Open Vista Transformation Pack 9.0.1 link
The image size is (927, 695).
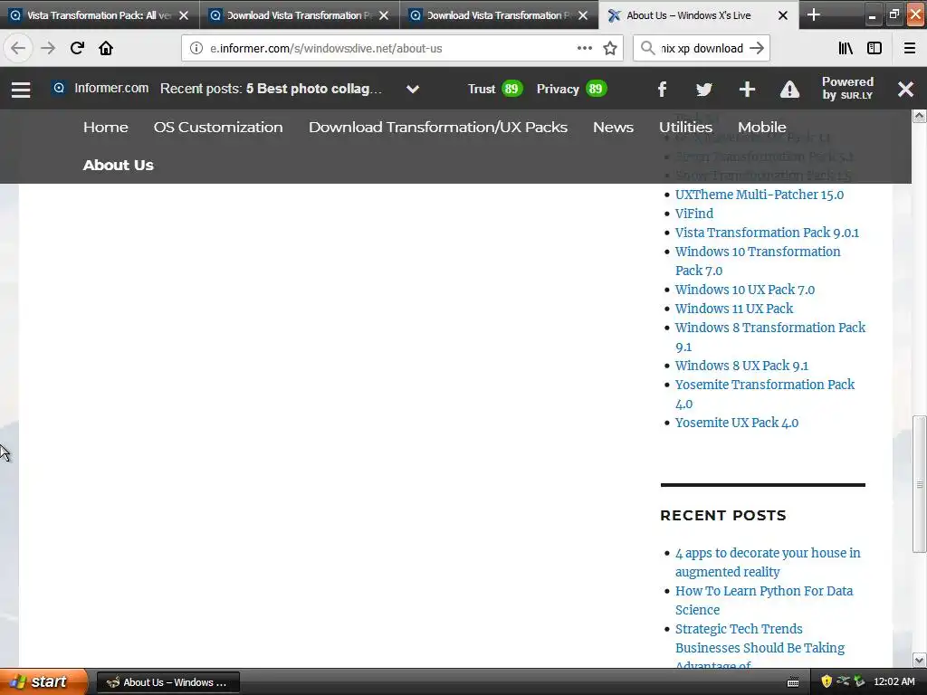(767, 233)
